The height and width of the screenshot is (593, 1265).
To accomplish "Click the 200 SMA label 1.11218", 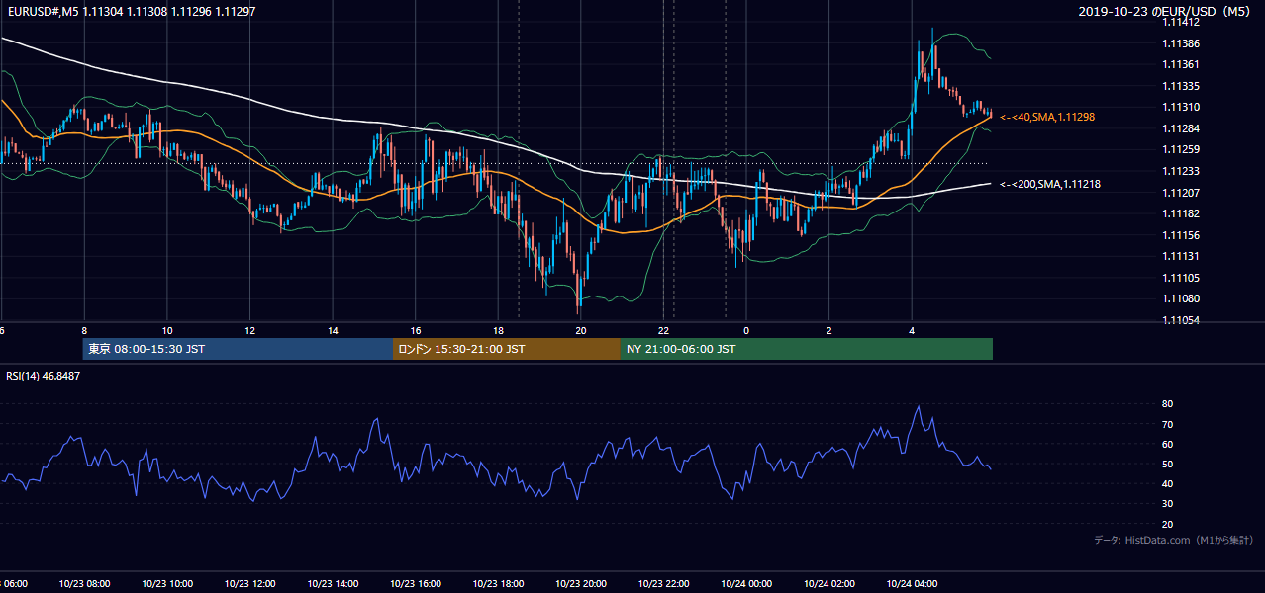I will pos(1050,184).
